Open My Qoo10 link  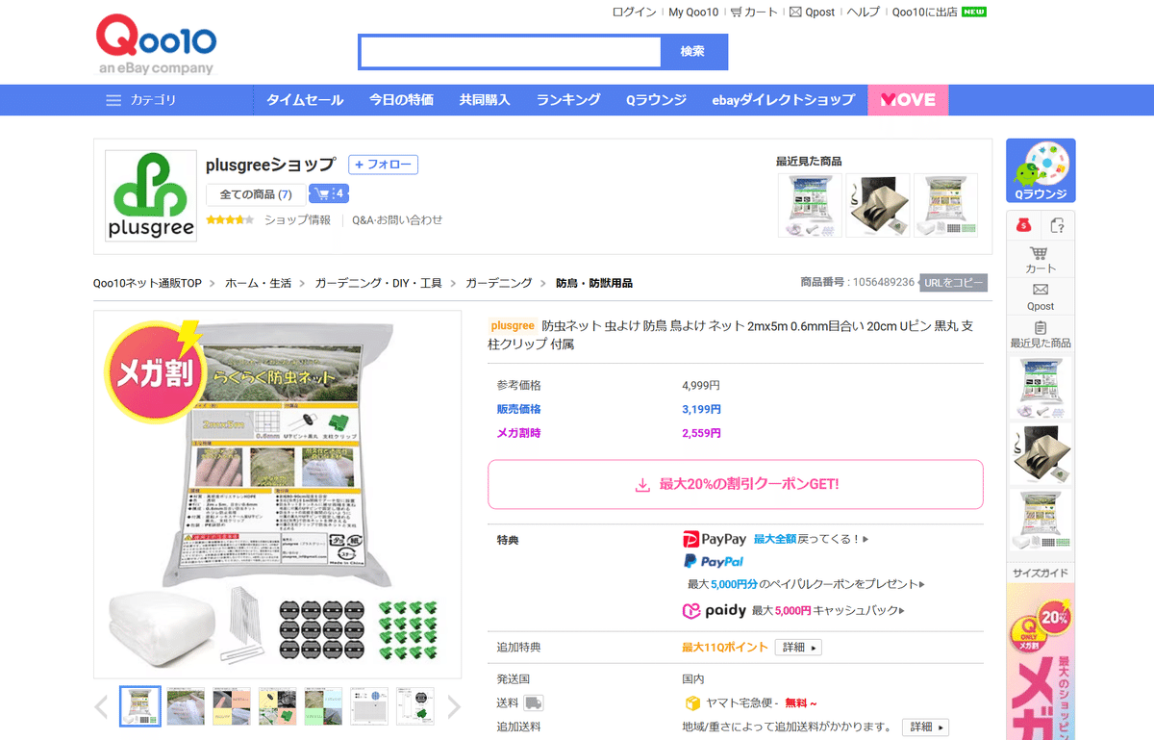[x=693, y=13]
